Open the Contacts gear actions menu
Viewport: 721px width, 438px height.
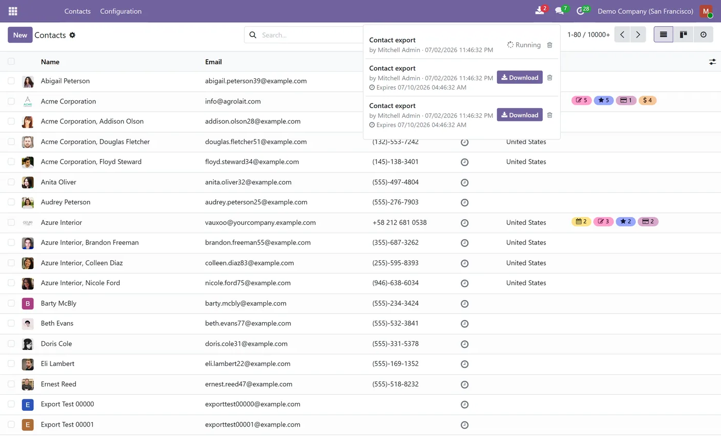click(72, 35)
